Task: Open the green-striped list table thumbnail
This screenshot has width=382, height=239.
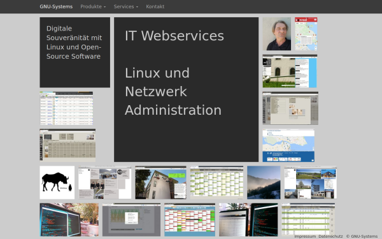Action: coord(308,220)
